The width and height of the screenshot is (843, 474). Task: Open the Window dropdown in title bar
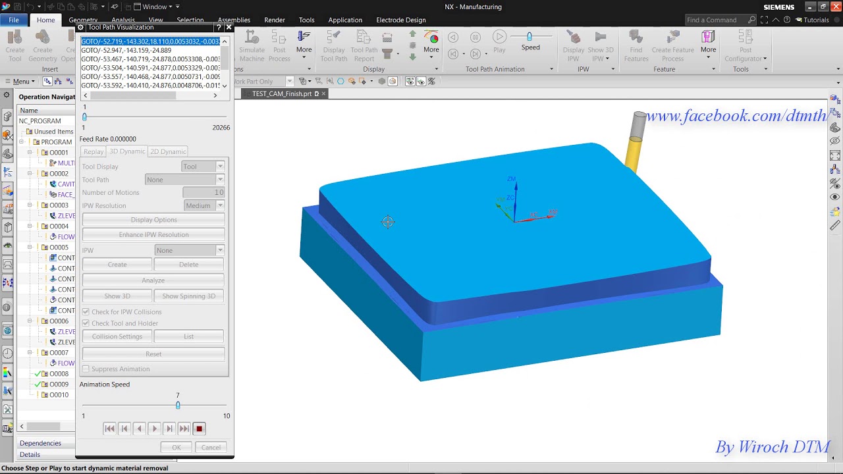[153, 7]
